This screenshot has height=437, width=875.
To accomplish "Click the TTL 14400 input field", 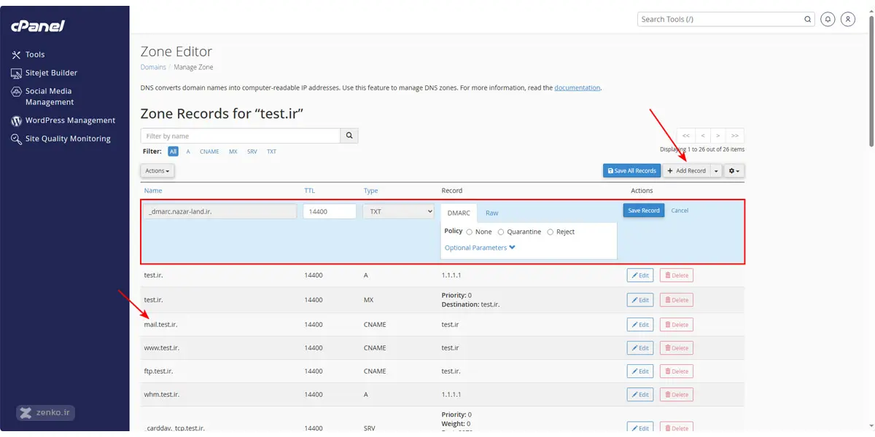I will [x=330, y=211].
